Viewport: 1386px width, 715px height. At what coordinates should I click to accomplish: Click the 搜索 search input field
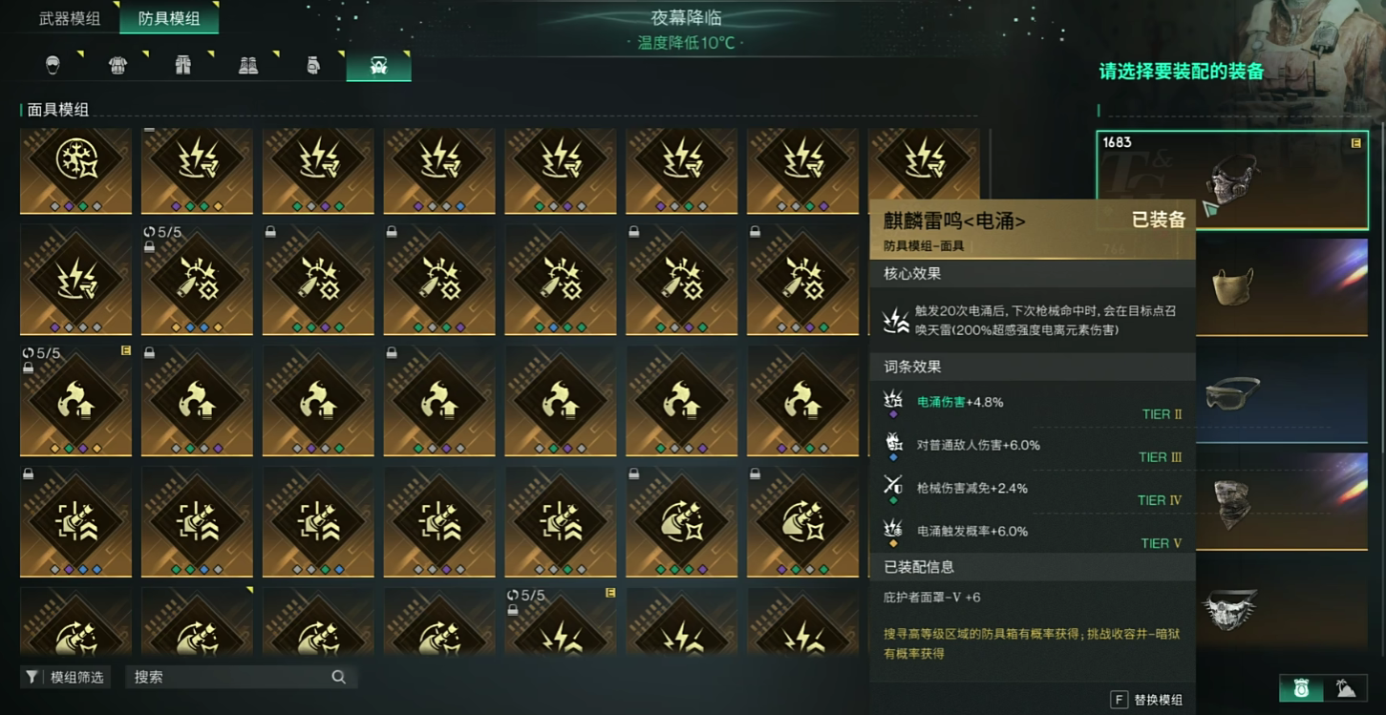point(241,677)
